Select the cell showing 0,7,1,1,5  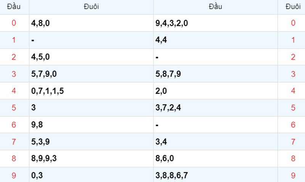point(91,91)
